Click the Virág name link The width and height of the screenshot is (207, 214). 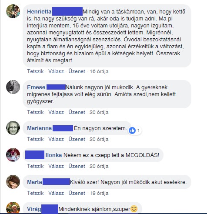pos(34,209)
